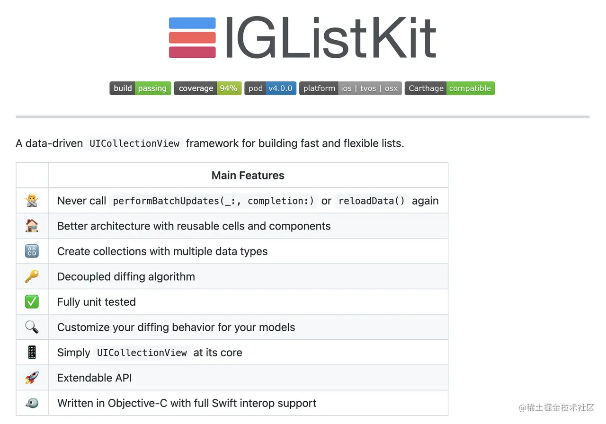Click the ABCD letters emoji icon
The height and width of the screenshot is (424, 606).
pyautogui.click(x=32, y=251)
